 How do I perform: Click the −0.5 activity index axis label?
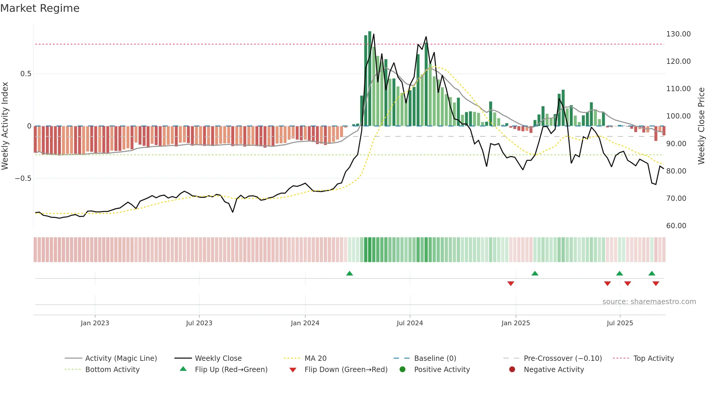(23, 179)
